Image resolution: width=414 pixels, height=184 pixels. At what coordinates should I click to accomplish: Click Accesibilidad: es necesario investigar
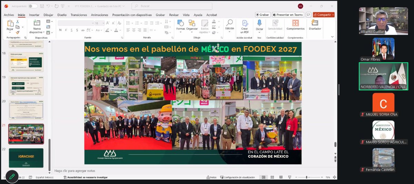[86, 177]
